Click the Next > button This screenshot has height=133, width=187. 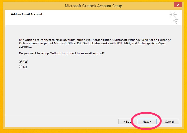[x=147, y=122]
